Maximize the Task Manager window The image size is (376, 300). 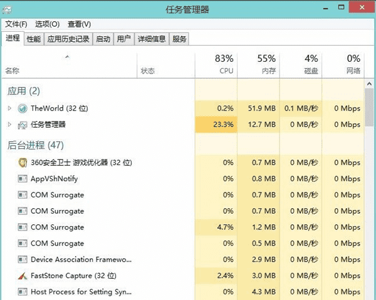click(341, 7)
